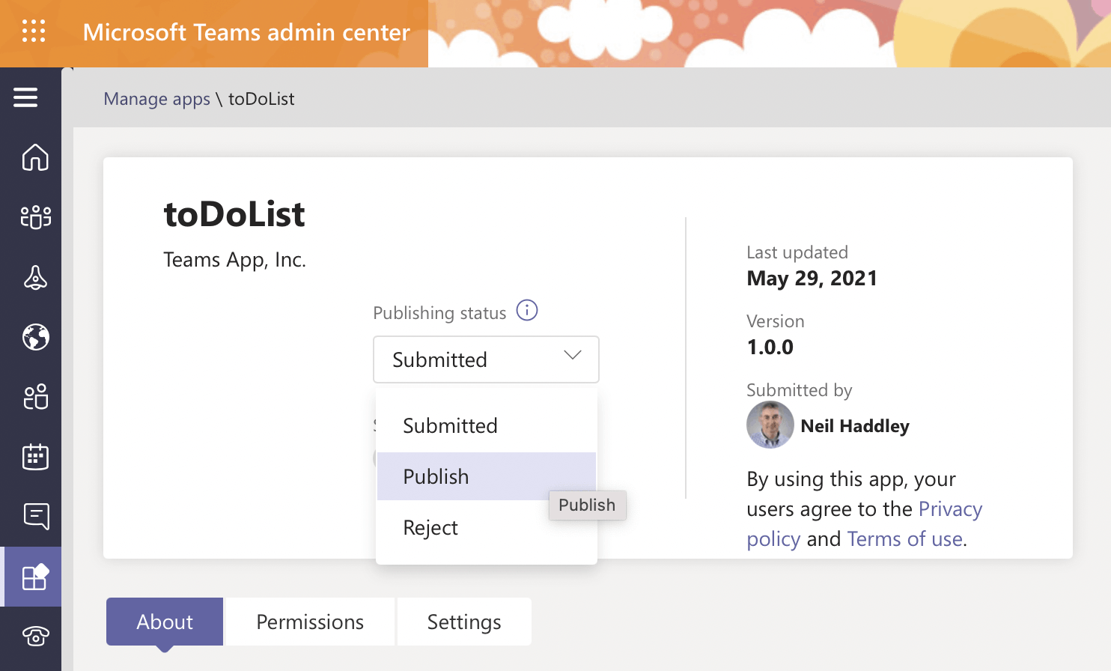Go back to Manage apps breadcrumb
The width and height of the screenshot is (1111, 671).
[156, 99]
